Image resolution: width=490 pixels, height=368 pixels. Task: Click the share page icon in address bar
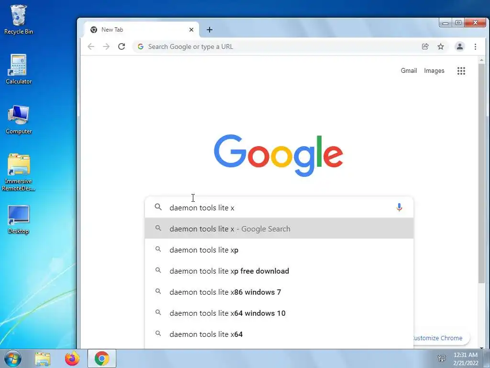point(425,46)
